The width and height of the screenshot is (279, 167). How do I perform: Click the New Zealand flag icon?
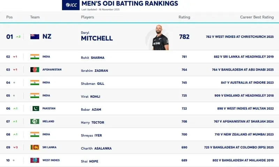tap(35, 37)
